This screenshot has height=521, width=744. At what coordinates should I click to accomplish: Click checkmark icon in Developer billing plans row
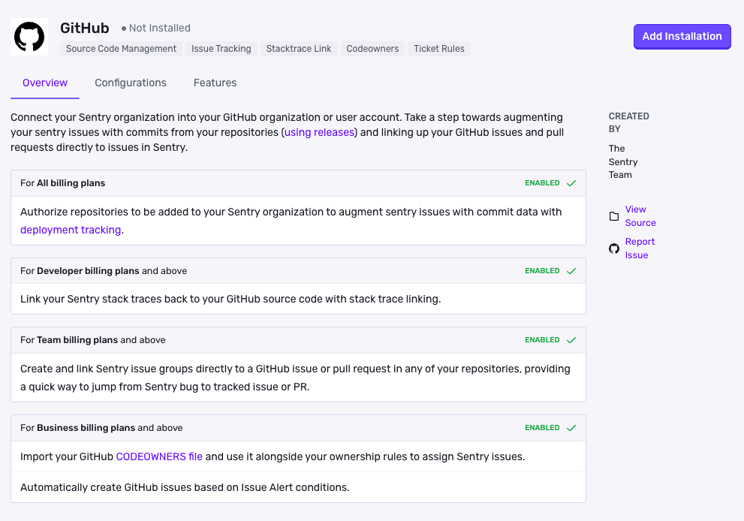pyautogui.click(x=571, y=271)
